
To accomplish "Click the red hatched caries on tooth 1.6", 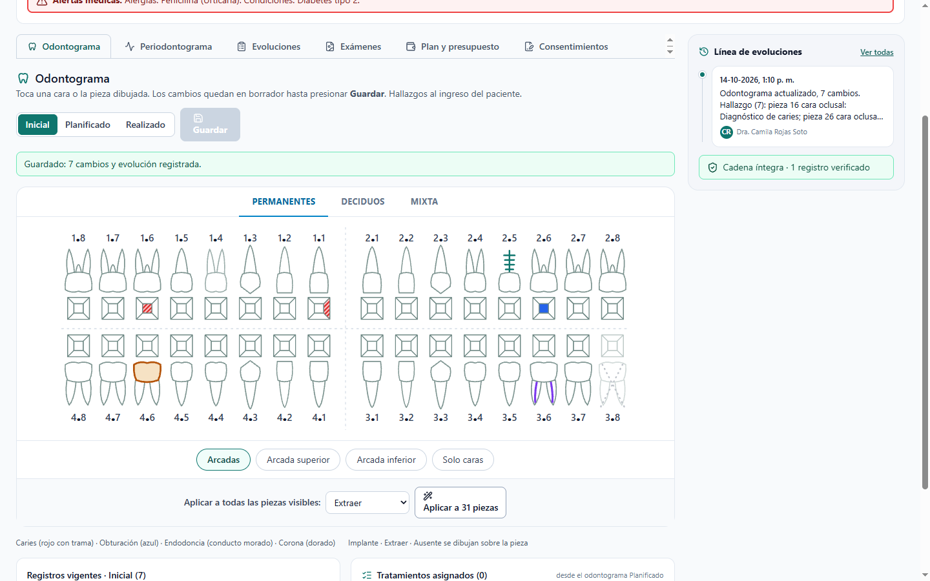I will [147, 309].
